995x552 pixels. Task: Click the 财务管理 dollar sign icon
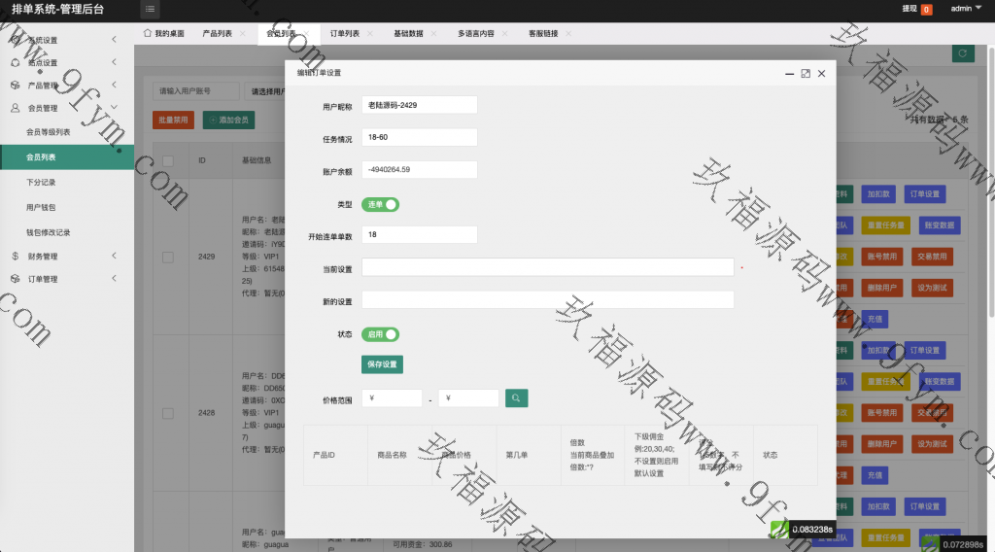click(x=16, y=257)
